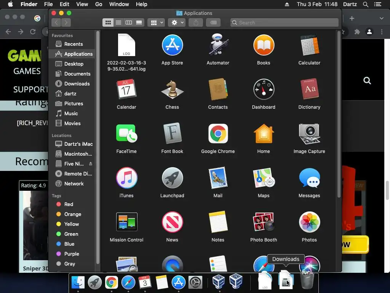Viewport: 390px width, 293px height.
Task: Select the Mission Control app
Action: point(126,222)
